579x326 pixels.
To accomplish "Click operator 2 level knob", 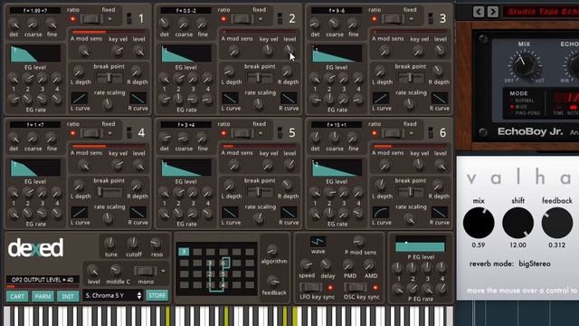I will tap(289, 51).
